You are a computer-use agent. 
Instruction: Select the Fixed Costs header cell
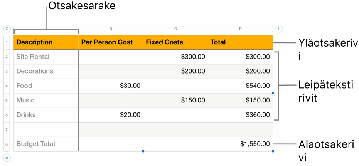[175, 42]
